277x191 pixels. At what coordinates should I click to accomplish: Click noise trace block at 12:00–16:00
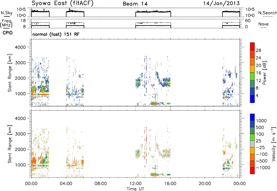pyautogui.click(x=153, y=13)
